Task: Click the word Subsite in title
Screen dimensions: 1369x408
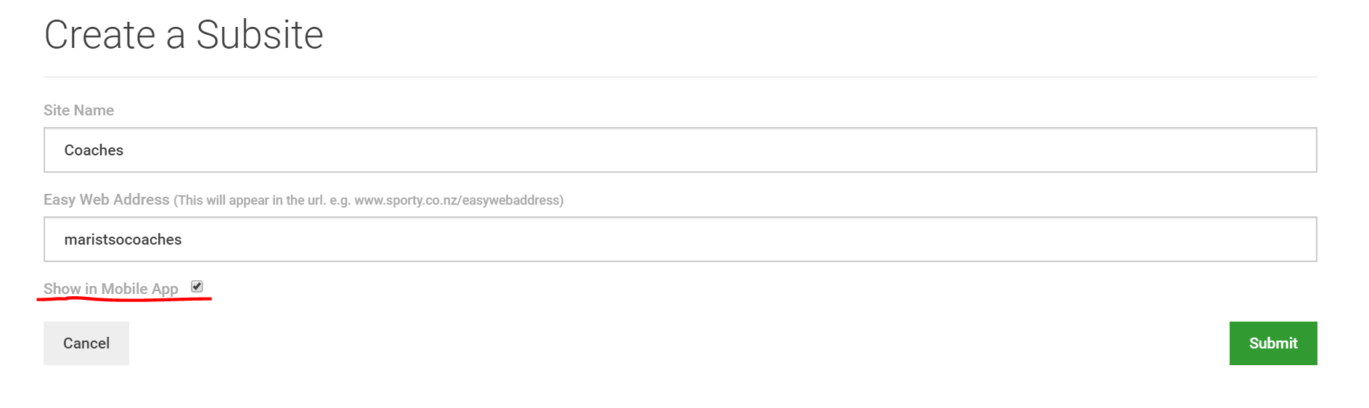Action: 260,35
